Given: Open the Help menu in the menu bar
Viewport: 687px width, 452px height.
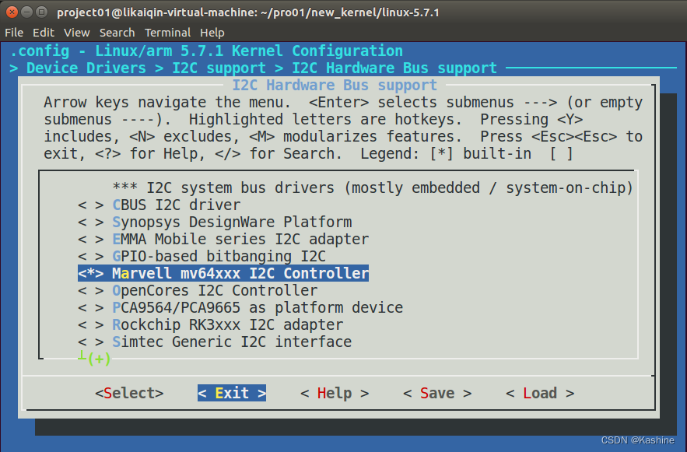Looking at the screenshot, I should pos(212,33).
